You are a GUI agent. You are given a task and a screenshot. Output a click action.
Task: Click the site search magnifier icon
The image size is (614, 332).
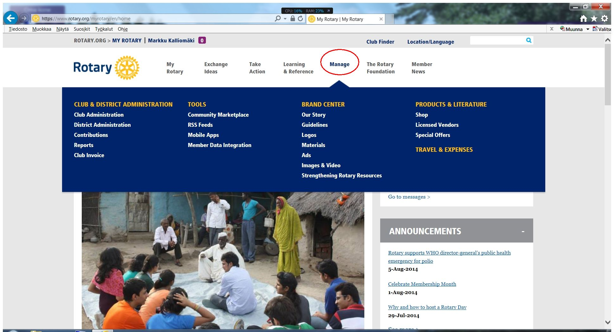[x=528, y=40]
